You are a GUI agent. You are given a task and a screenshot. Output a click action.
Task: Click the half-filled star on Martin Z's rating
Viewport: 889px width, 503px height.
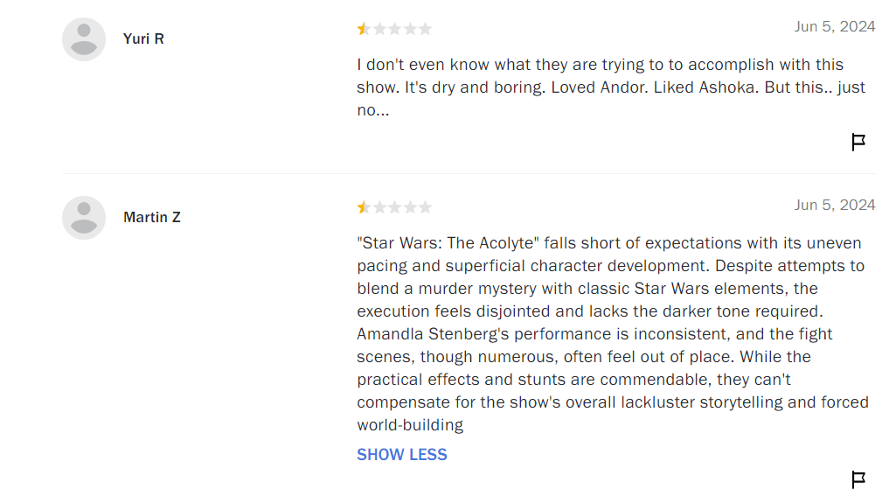(364, 207)
